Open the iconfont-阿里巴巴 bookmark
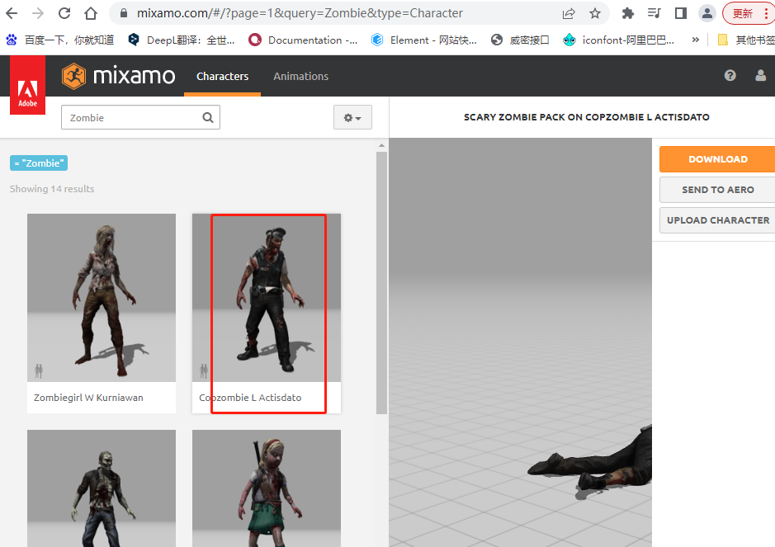This screenshot has width=775, height=547. click(619, 40)
